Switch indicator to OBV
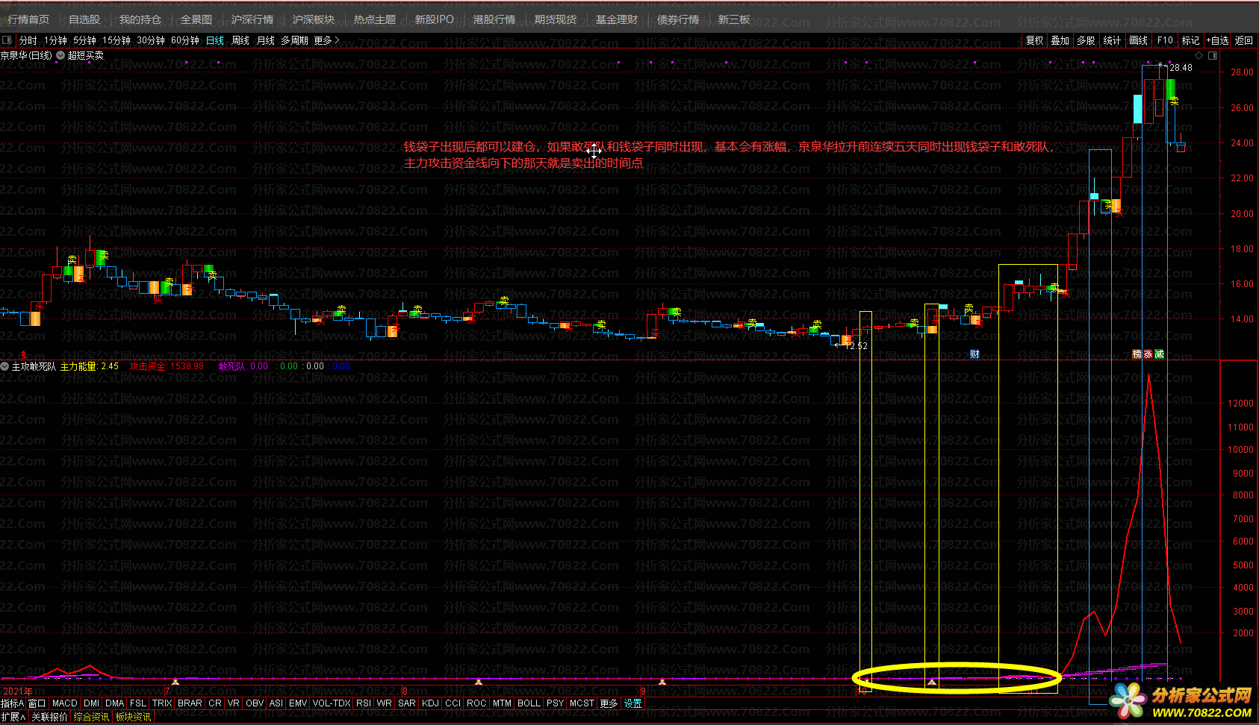 click(x=255, y=703)
